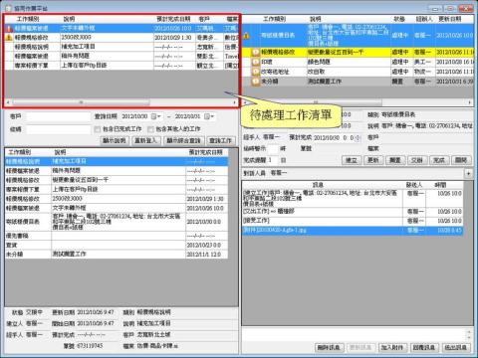Click the red exclamation icon on the 文字未轉外框 row
The width and height of the screenshot is (478, 358).
[x=9, y=29]
